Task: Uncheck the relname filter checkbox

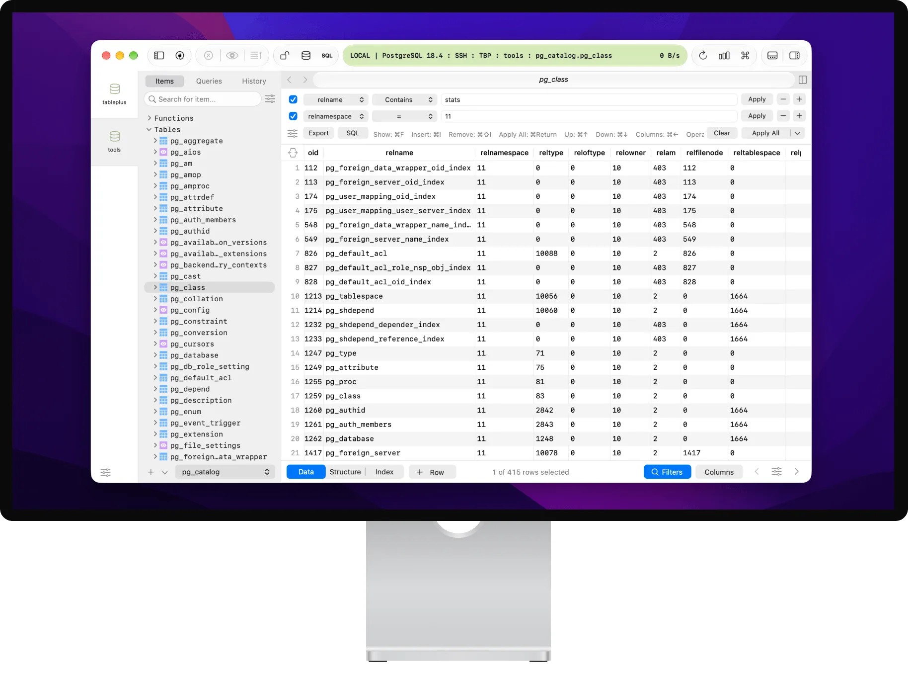Action: [x=293, y=99]
